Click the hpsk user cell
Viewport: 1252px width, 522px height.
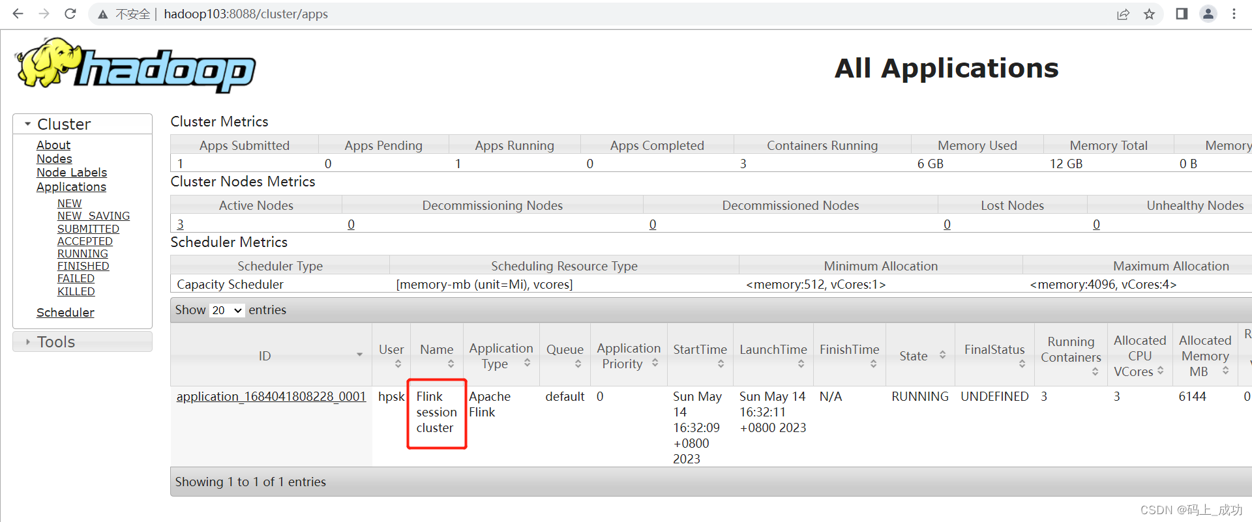391,396
